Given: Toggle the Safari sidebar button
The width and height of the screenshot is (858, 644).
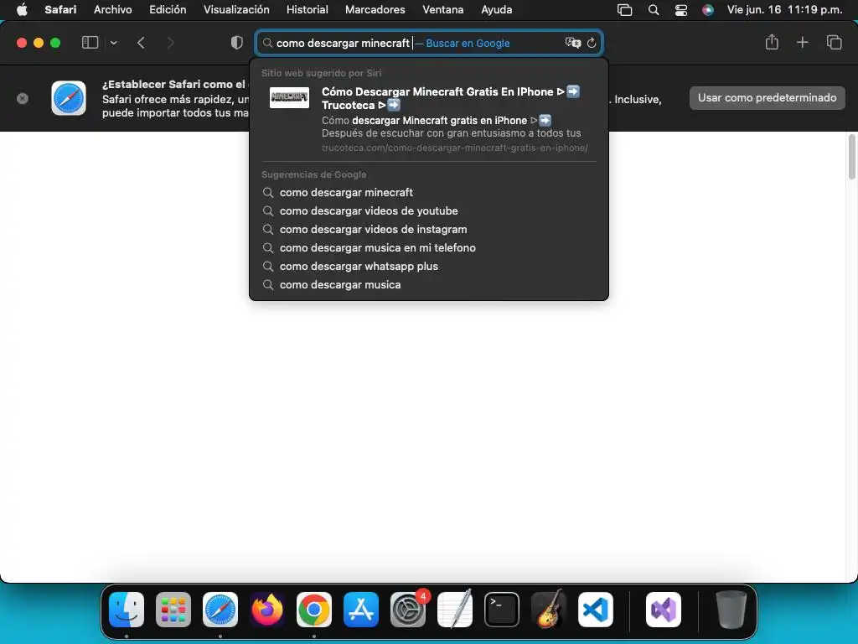Looking at the screenshot, I should [x=90, y=43].
